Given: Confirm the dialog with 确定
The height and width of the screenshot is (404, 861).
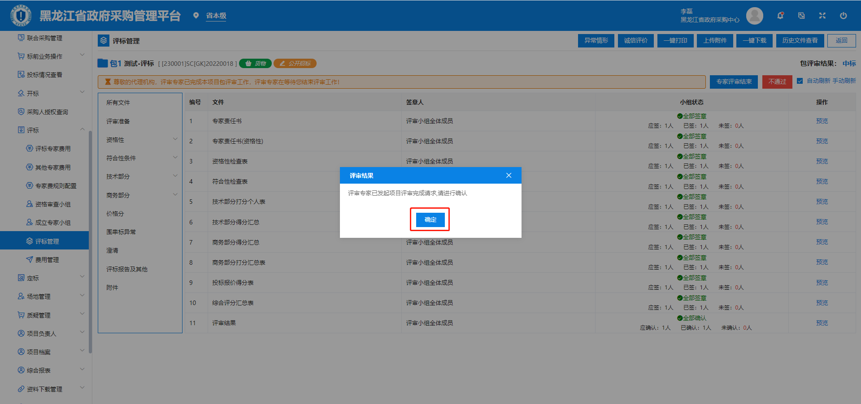Looking at the screenshot, I should coord(430,219).
